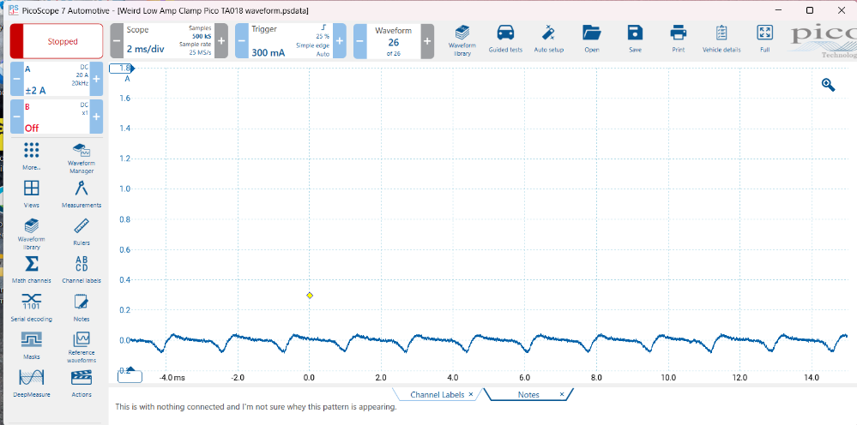Save the waveform with Save icon
The image size is (857, 425).
[635, 39]
